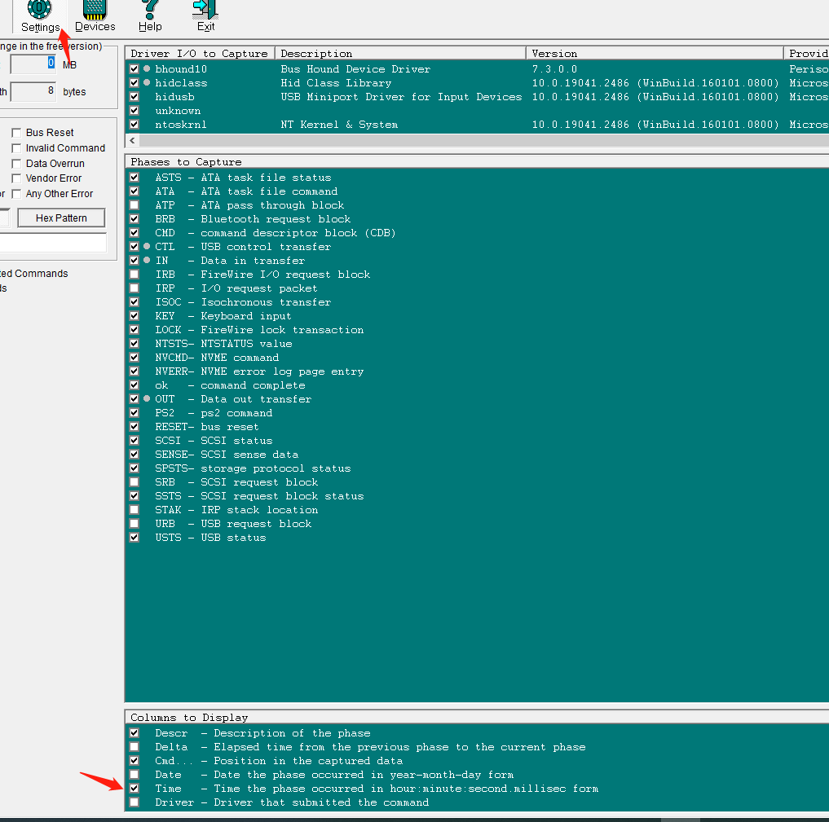Image resolution: width=829 pixels, height=822 pixels.
Task: Open the Settings toolbar button
Action: (40, 16)
